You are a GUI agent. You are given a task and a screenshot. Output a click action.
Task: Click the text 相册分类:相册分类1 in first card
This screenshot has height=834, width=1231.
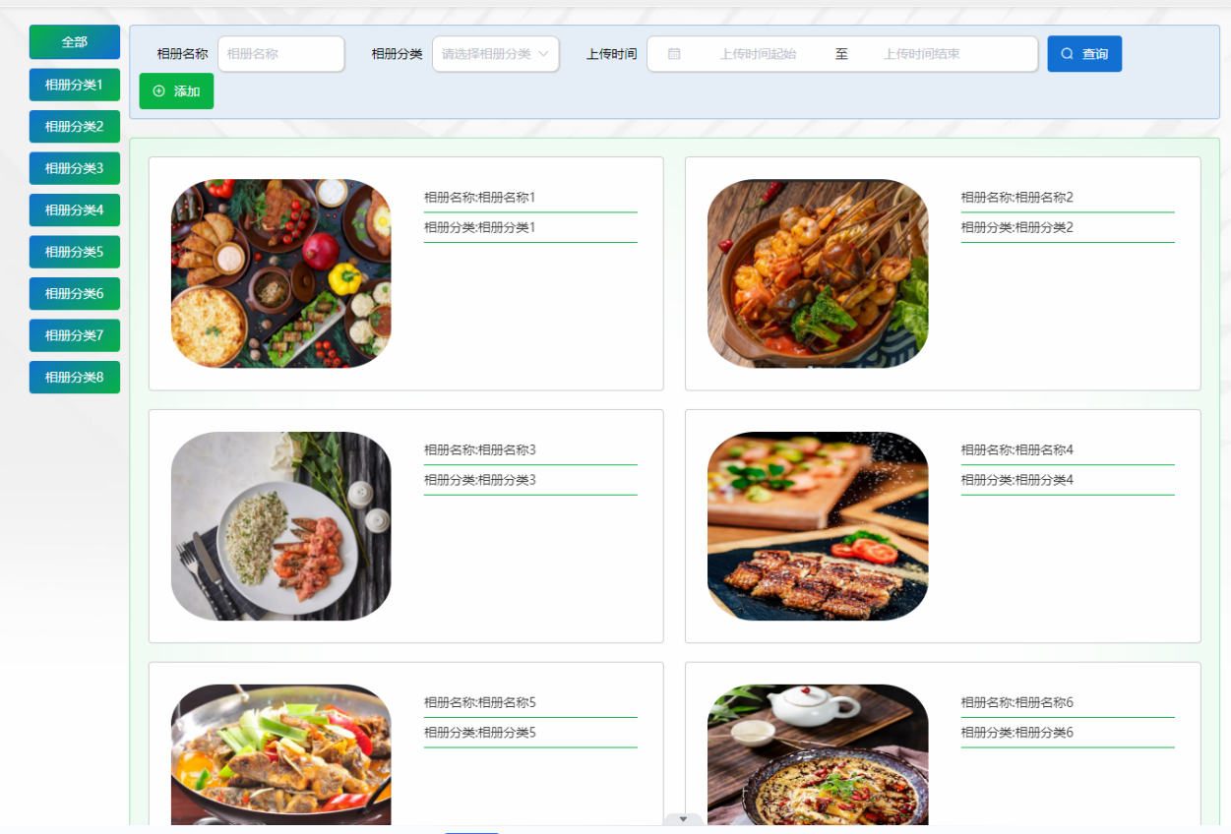(x=480, y=227)
